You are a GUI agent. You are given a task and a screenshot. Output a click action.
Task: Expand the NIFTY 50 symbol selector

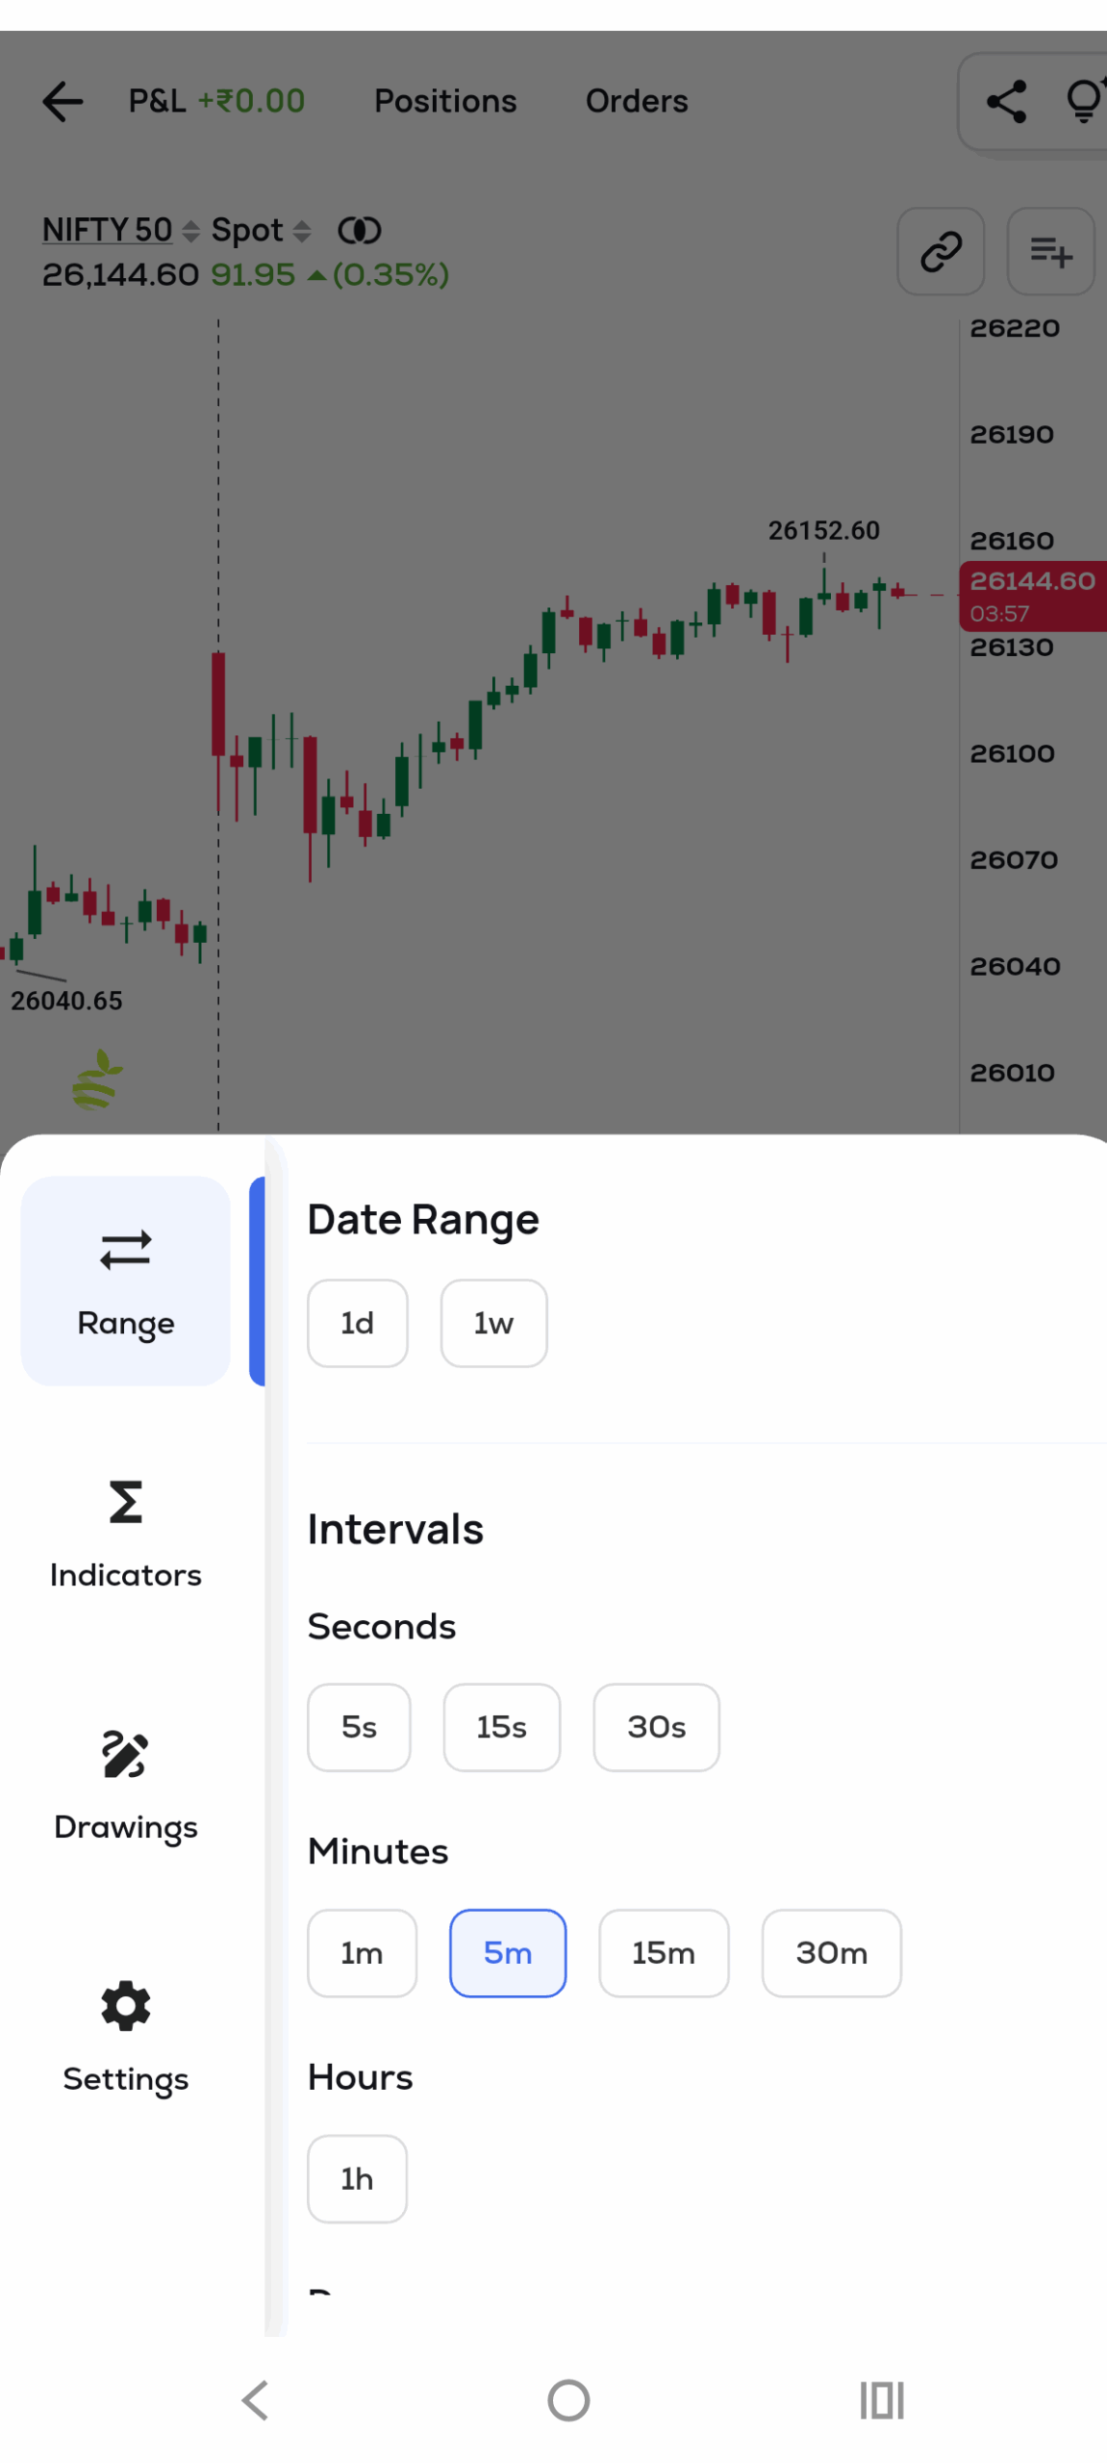tap(120, 230)
